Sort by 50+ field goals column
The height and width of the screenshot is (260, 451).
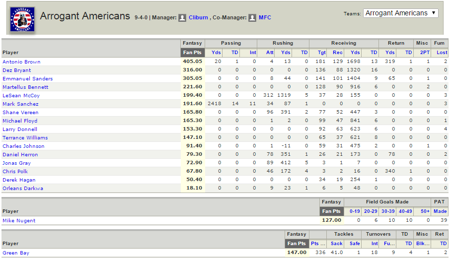click(425, 211)
